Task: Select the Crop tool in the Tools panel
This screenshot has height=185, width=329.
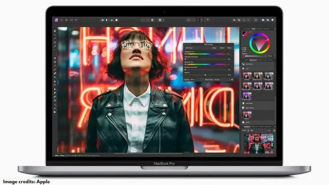Action: click(x=55, y=42)
